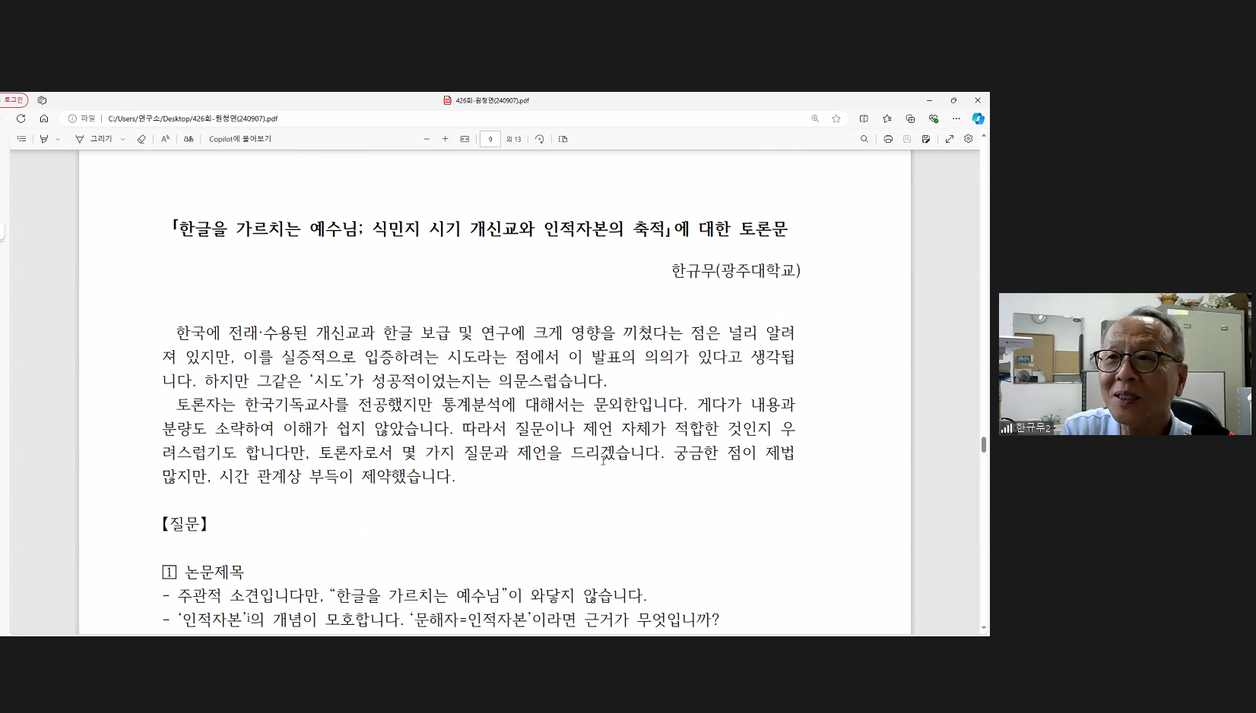Zoom out the PDF with minus button
The width and height of the screenshot is (1256, 713).
click(427, 139)
